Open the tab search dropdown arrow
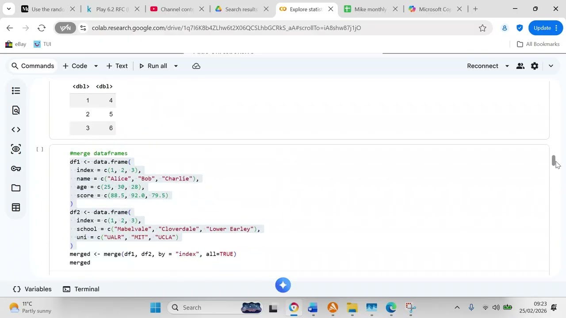The height and width of the screenshot is (318, 566). tap(8, 9)
